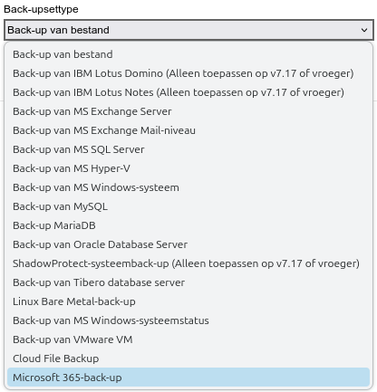Click the Back-upsettype combo box field
Image resolution: width=377 pixels, height=392 pixels.
pos(188,30)
